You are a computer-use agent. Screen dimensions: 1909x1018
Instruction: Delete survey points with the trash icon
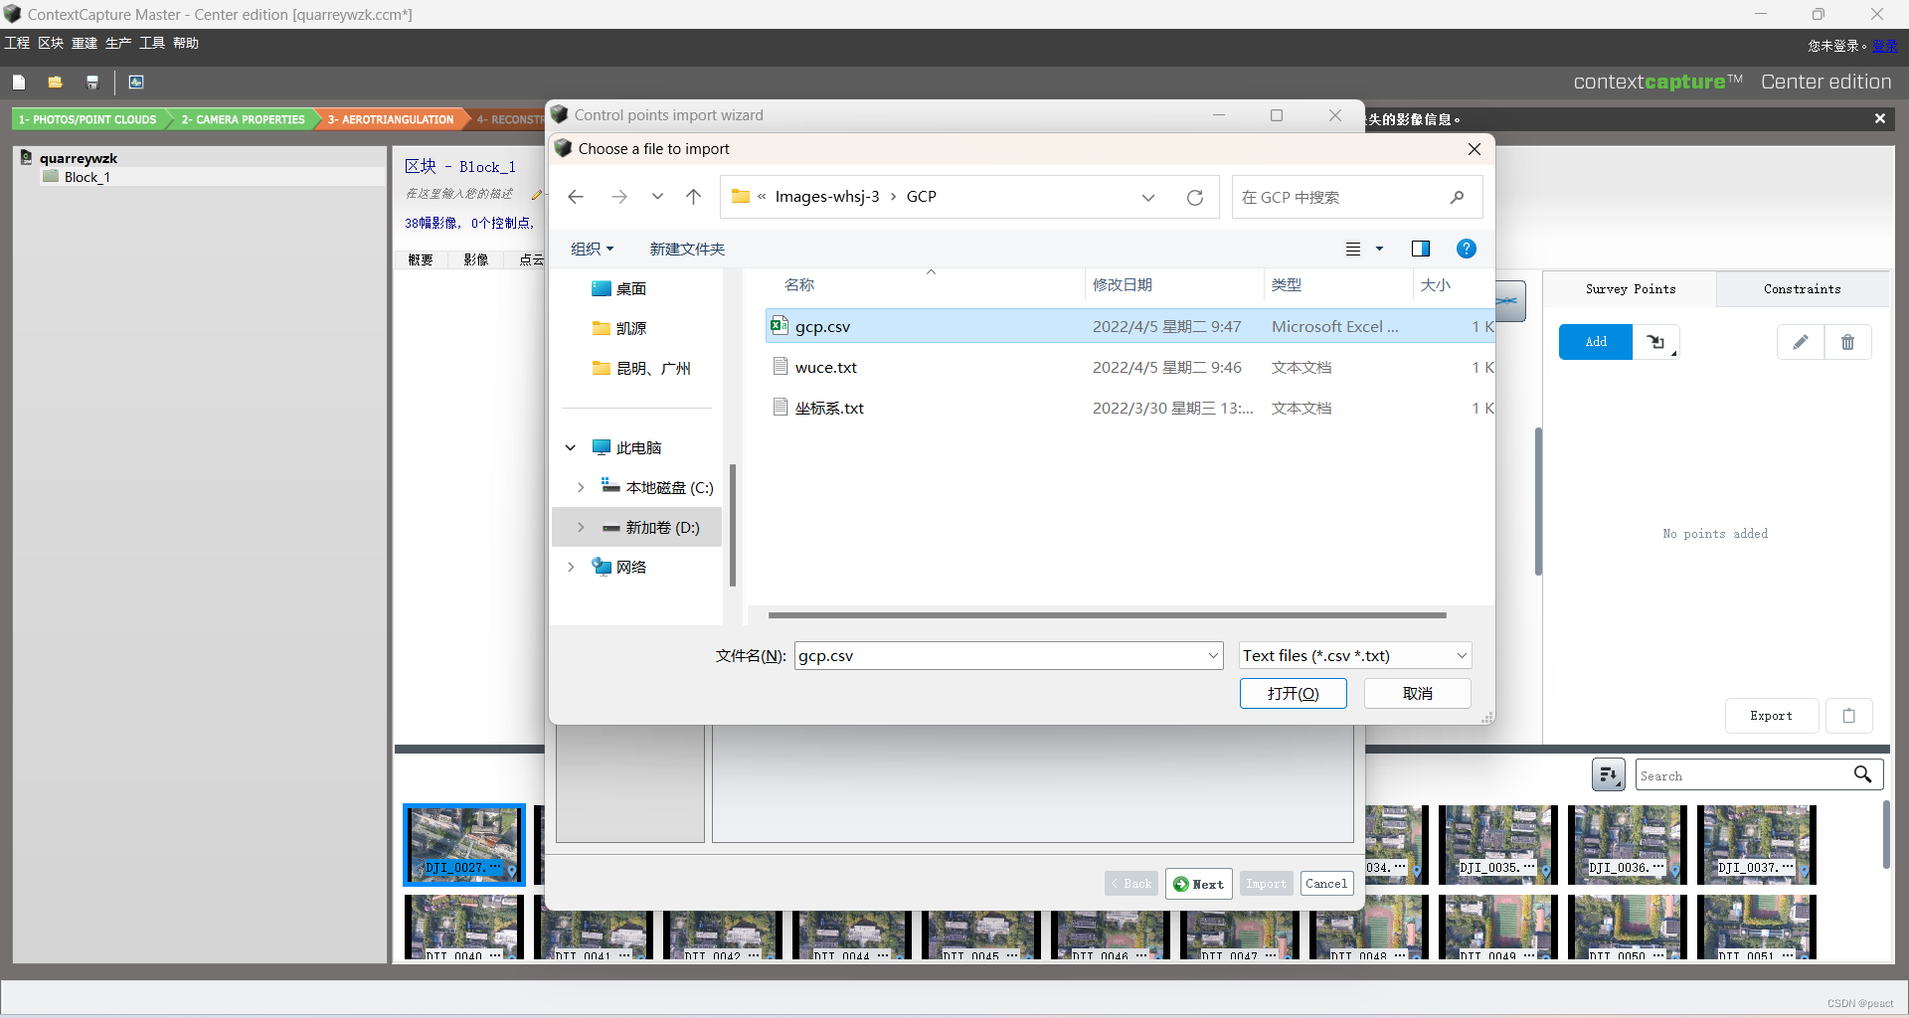(x=1848, y=341)
